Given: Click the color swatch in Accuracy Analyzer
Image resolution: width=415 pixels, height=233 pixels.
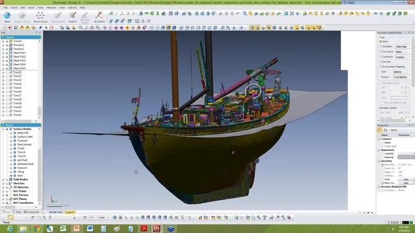Looking at the screenshot, I should pyautogui.click(x=399, y=98).
